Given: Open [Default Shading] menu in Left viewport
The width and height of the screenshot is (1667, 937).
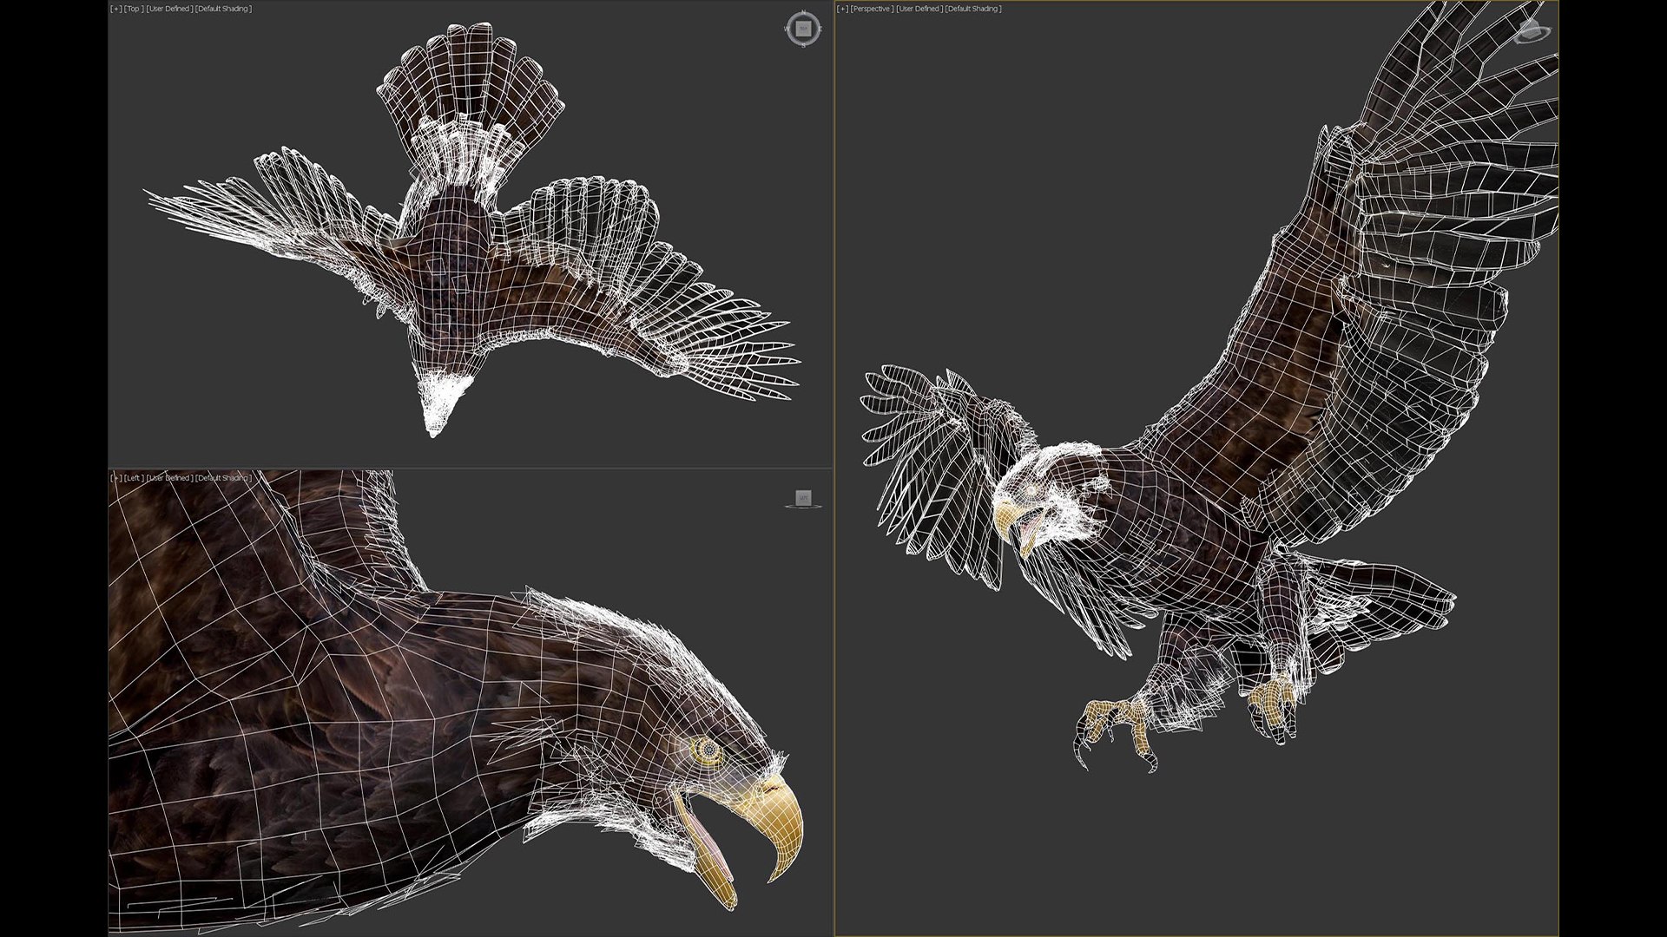Looking at the screenshot, I should (x=223, y=478).
